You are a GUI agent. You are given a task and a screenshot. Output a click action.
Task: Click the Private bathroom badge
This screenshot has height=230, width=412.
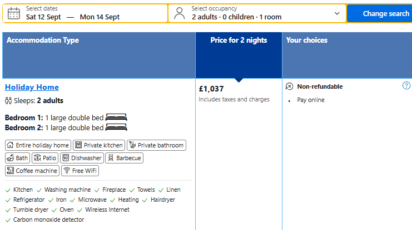pos(157,145)
